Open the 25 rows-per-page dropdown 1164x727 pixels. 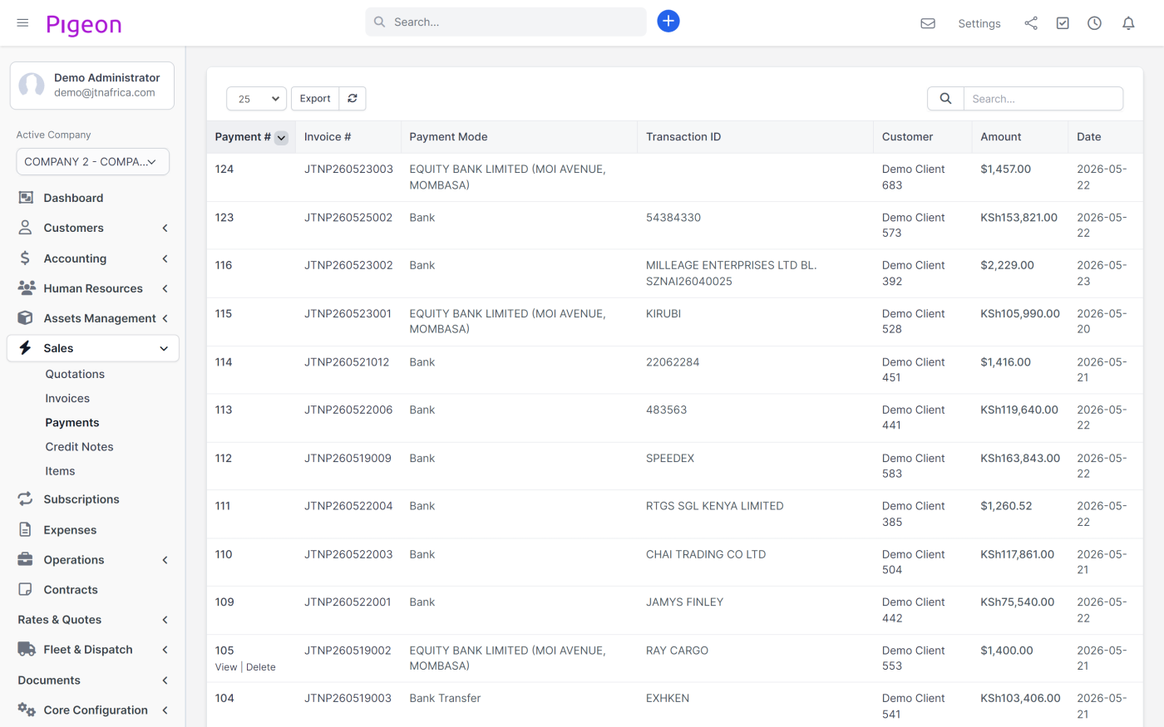click(256, 99)
